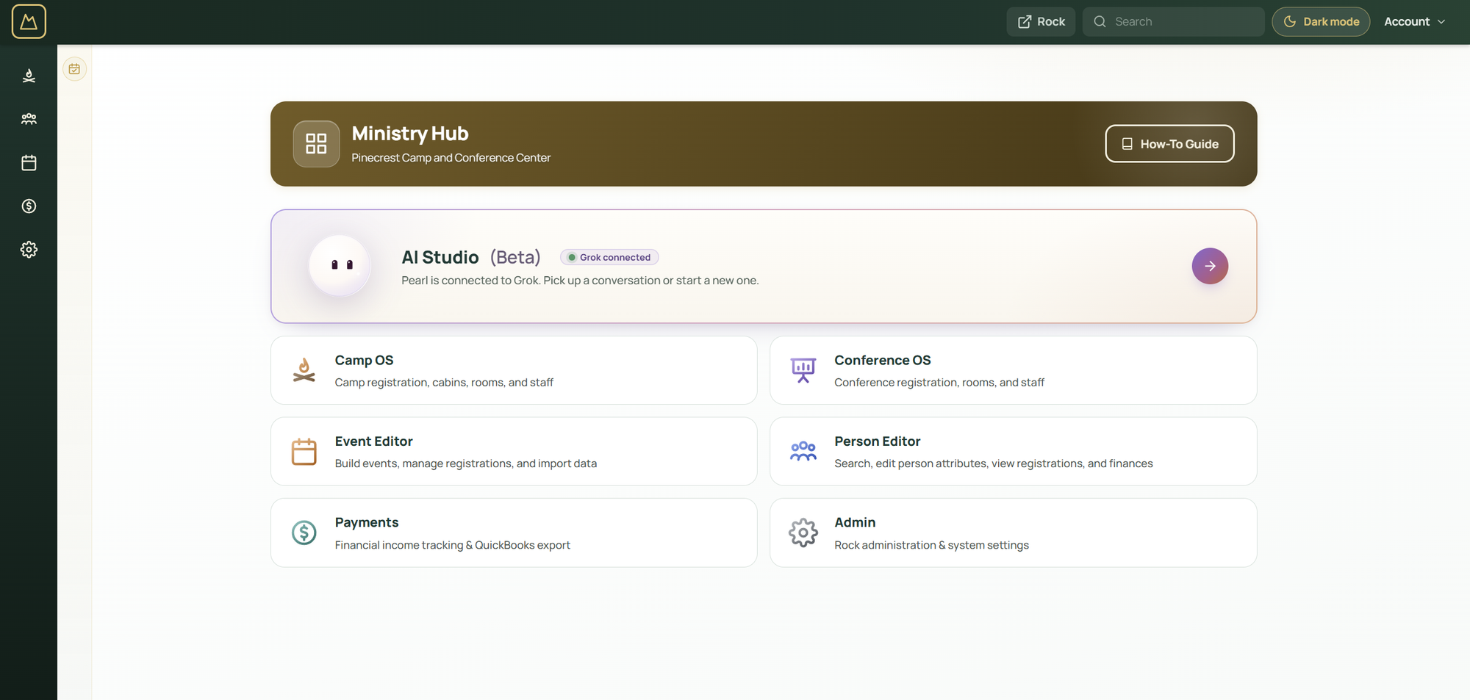Click 'Pearl is connected to Grok' description text
The image size is (1470, 700).
click(x=580, y=281)
